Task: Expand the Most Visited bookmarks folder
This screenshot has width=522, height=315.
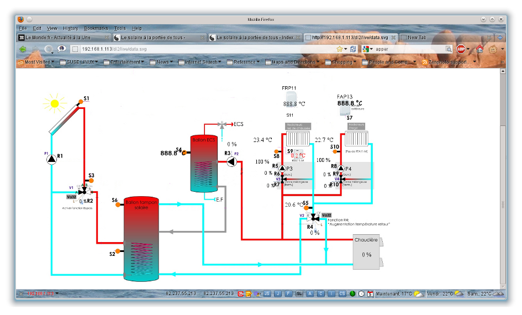Action: pos(36,62)
